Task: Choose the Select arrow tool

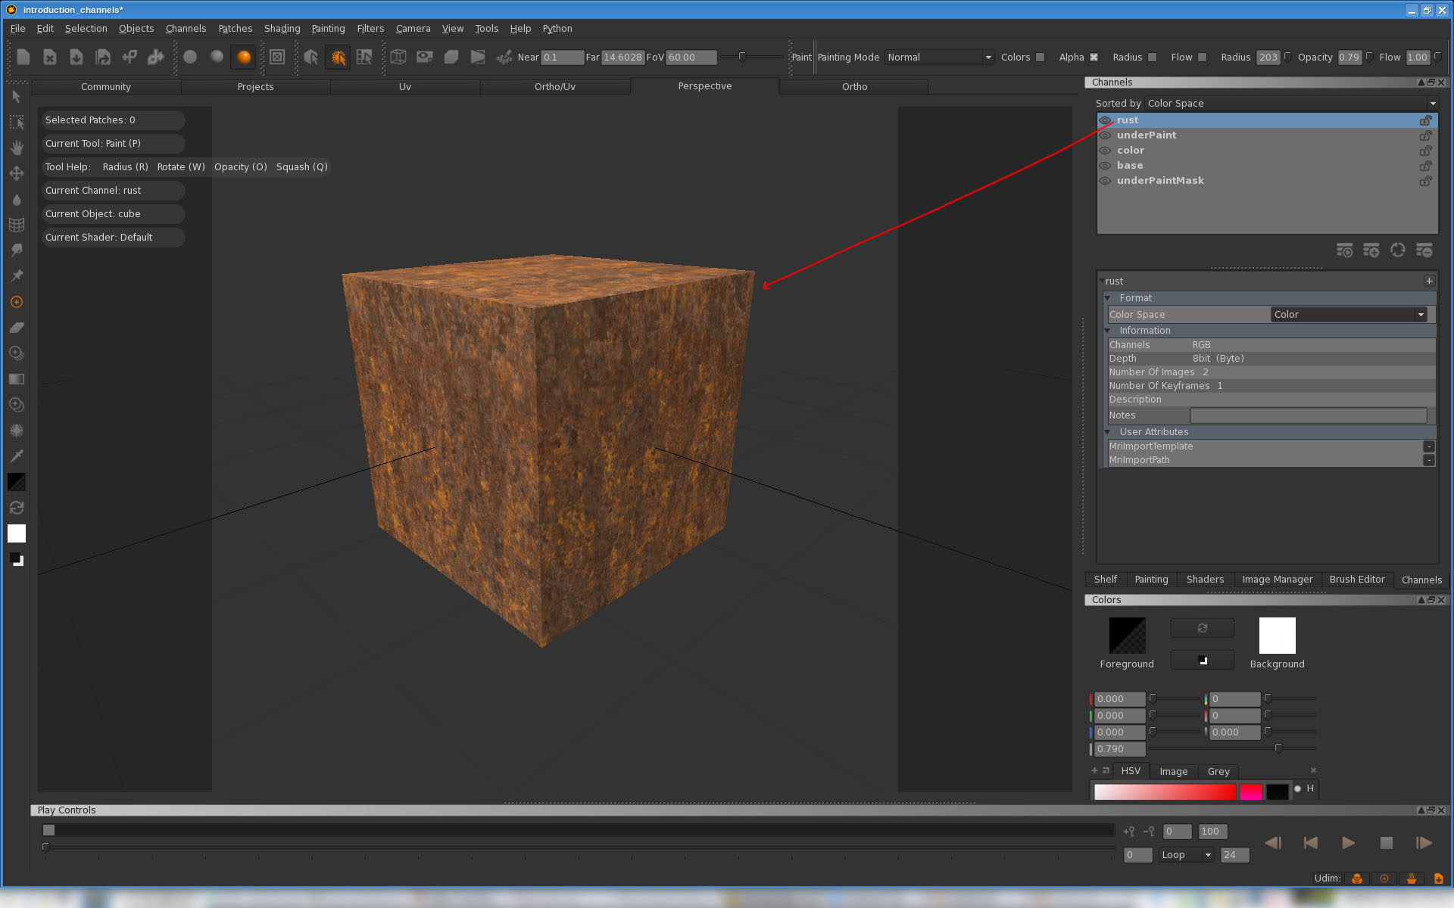Action: 17,96
